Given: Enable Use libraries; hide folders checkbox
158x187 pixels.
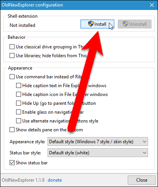Looking at the screenshot, I should pos(12,56).
